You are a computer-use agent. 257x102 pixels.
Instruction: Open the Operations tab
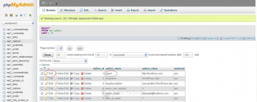click(168, 10)
